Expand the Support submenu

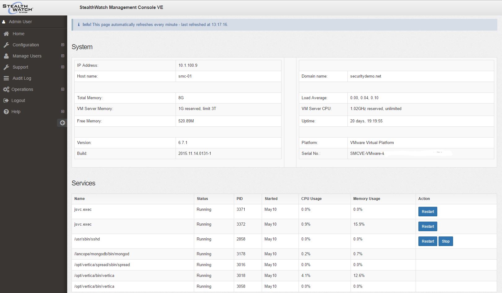pyautogui.click(x=63, y=67)
